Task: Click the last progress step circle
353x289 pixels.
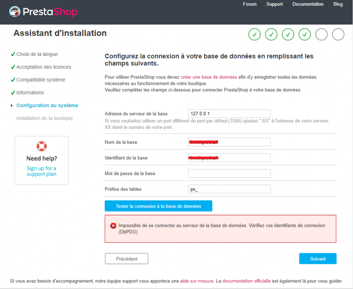Action: pos(338,34)
